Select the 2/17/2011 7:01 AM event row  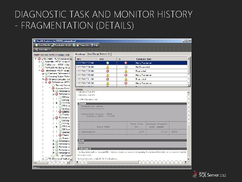click(131, 79)
